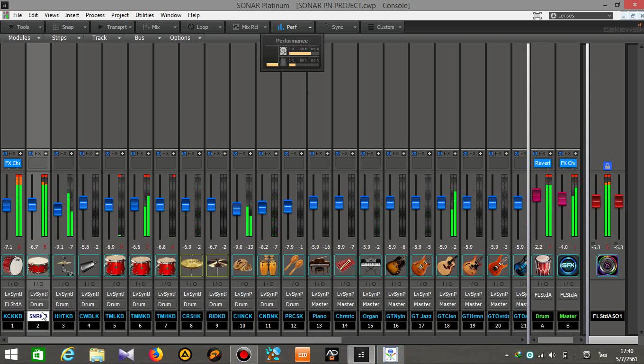
Task: Select the hi-hat icon on HHTKB track
Action: 64,265
